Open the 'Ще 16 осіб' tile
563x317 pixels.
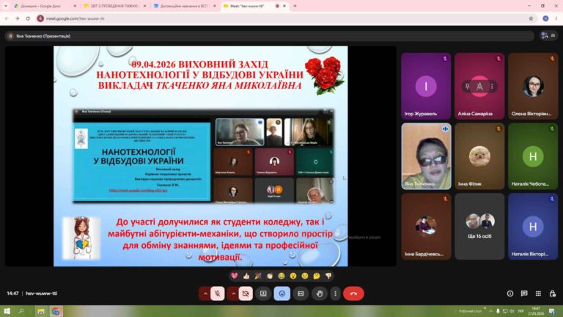click(479, 227)
